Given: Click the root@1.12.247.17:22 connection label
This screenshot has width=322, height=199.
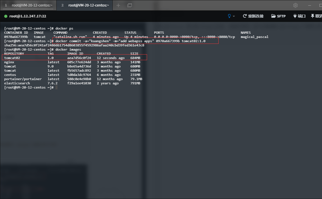Looking at the screenshot, I should pyautogui.click(x=28, y=16).
